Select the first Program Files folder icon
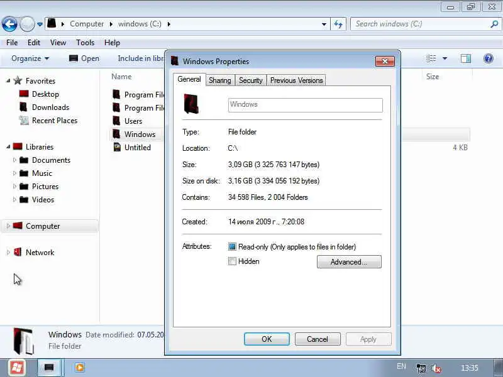The image size is (503, 377). pyautogui.click(x=116, y=95)
